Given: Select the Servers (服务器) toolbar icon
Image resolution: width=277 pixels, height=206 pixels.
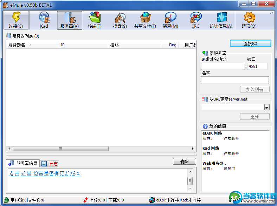Looking at the screenshot, I should 70,20.
